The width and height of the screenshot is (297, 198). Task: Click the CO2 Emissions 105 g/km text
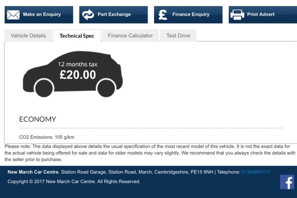tap(47, 137)
